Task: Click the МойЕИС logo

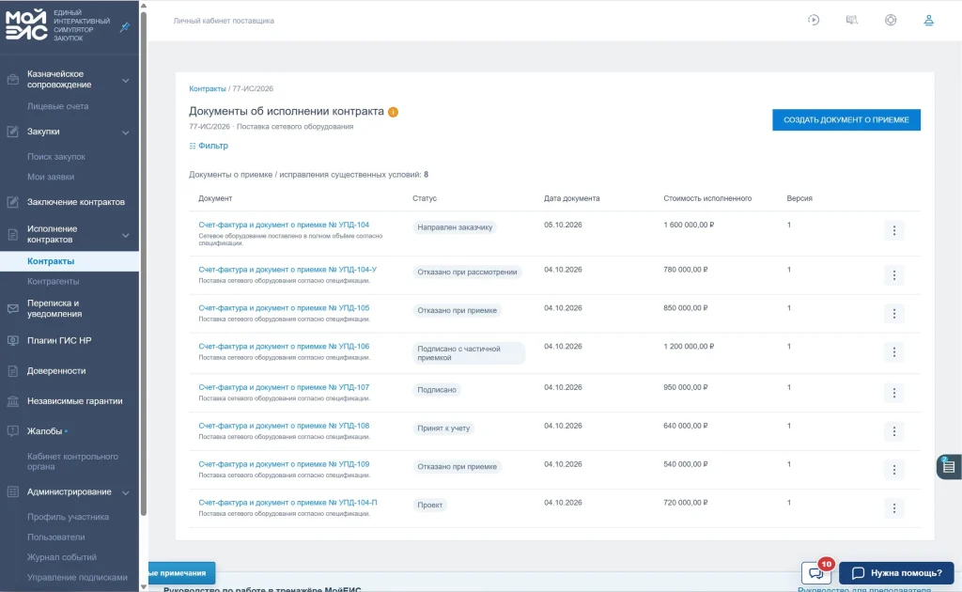Action: point(25,24)
